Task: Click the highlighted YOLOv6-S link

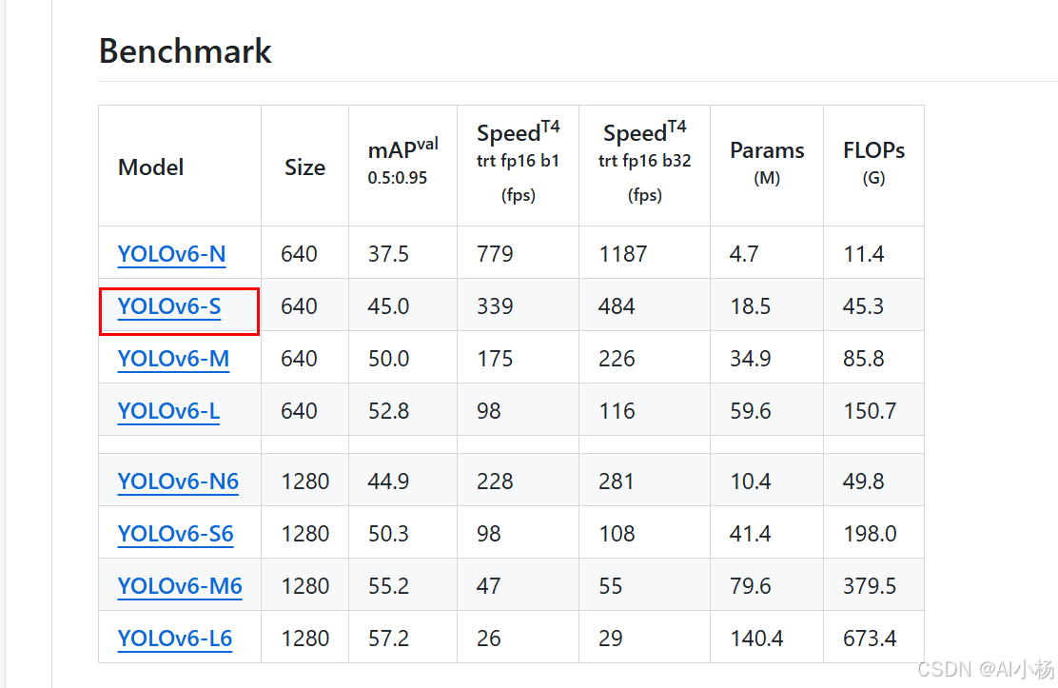Action: [x=168, y=306]
